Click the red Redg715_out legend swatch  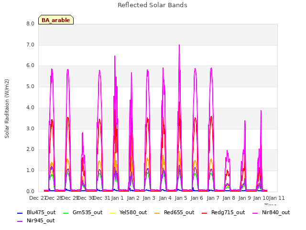204,213
